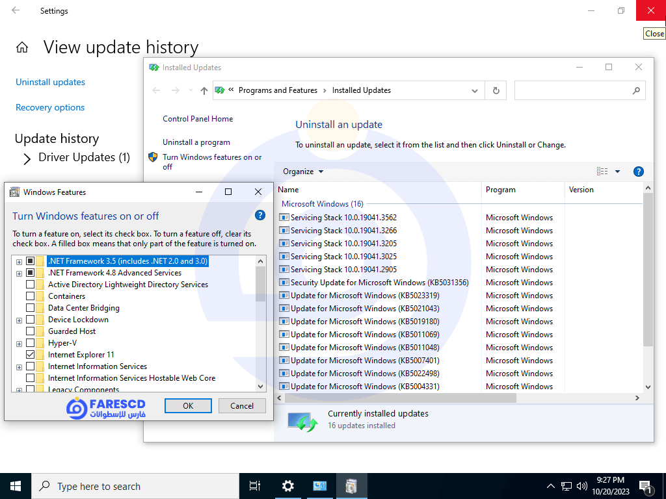Show hidden tray icons
Screen dimensions: 666x499
550,486
